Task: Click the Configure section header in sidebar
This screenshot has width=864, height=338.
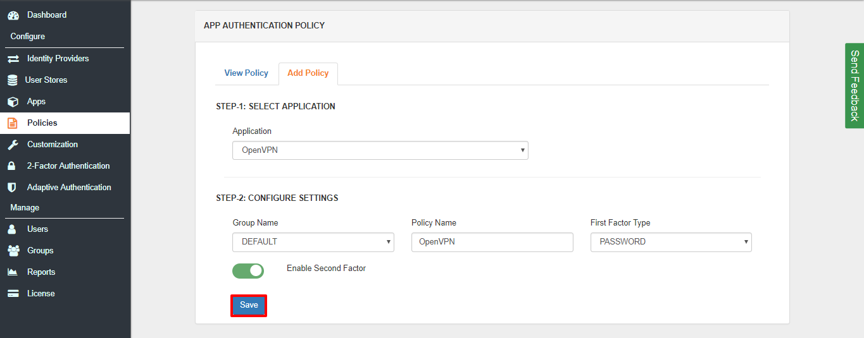Action: point(28,37)
